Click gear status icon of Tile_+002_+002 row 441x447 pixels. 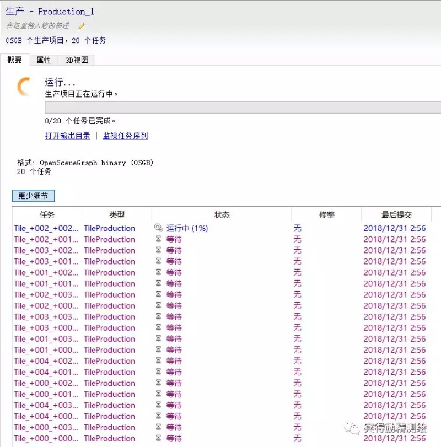[159, 228]
